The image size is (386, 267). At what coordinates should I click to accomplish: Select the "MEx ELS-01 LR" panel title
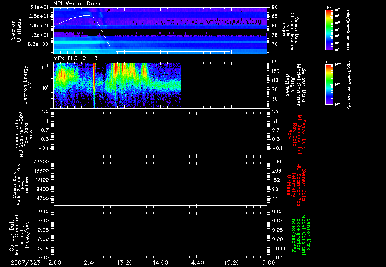tap(75, 58)
